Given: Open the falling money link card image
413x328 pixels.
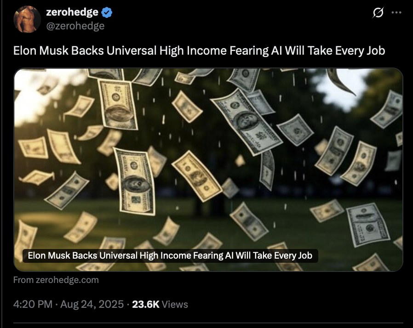Looking at the screenshot, I should (x=208, y=170).
